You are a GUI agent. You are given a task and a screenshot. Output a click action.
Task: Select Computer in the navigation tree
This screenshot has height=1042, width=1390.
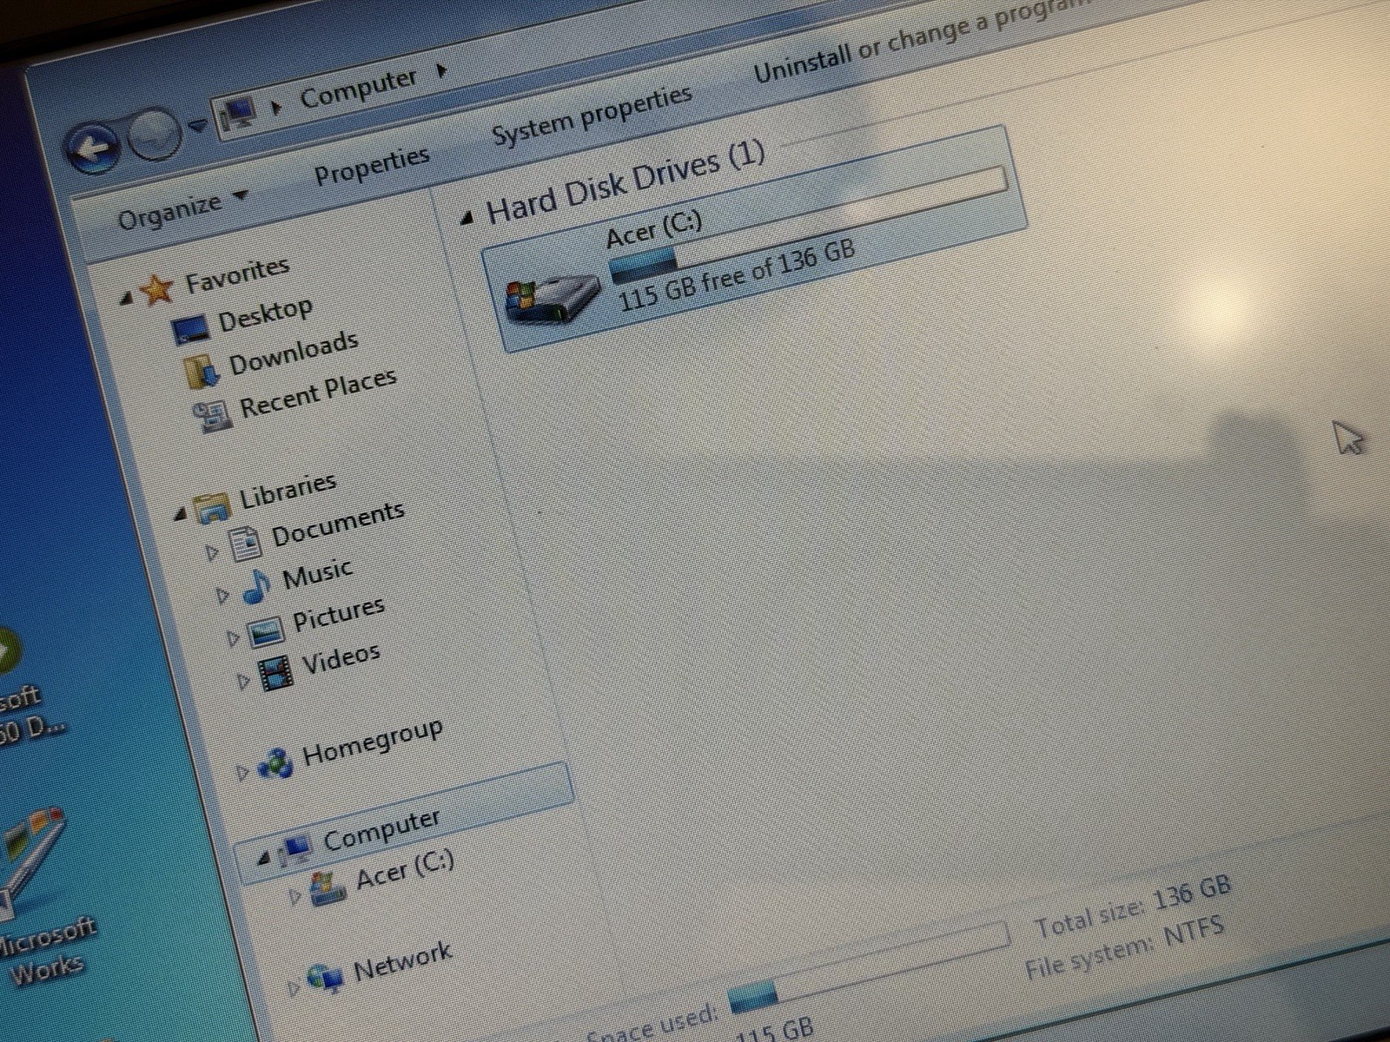click(x=382, y=829)
